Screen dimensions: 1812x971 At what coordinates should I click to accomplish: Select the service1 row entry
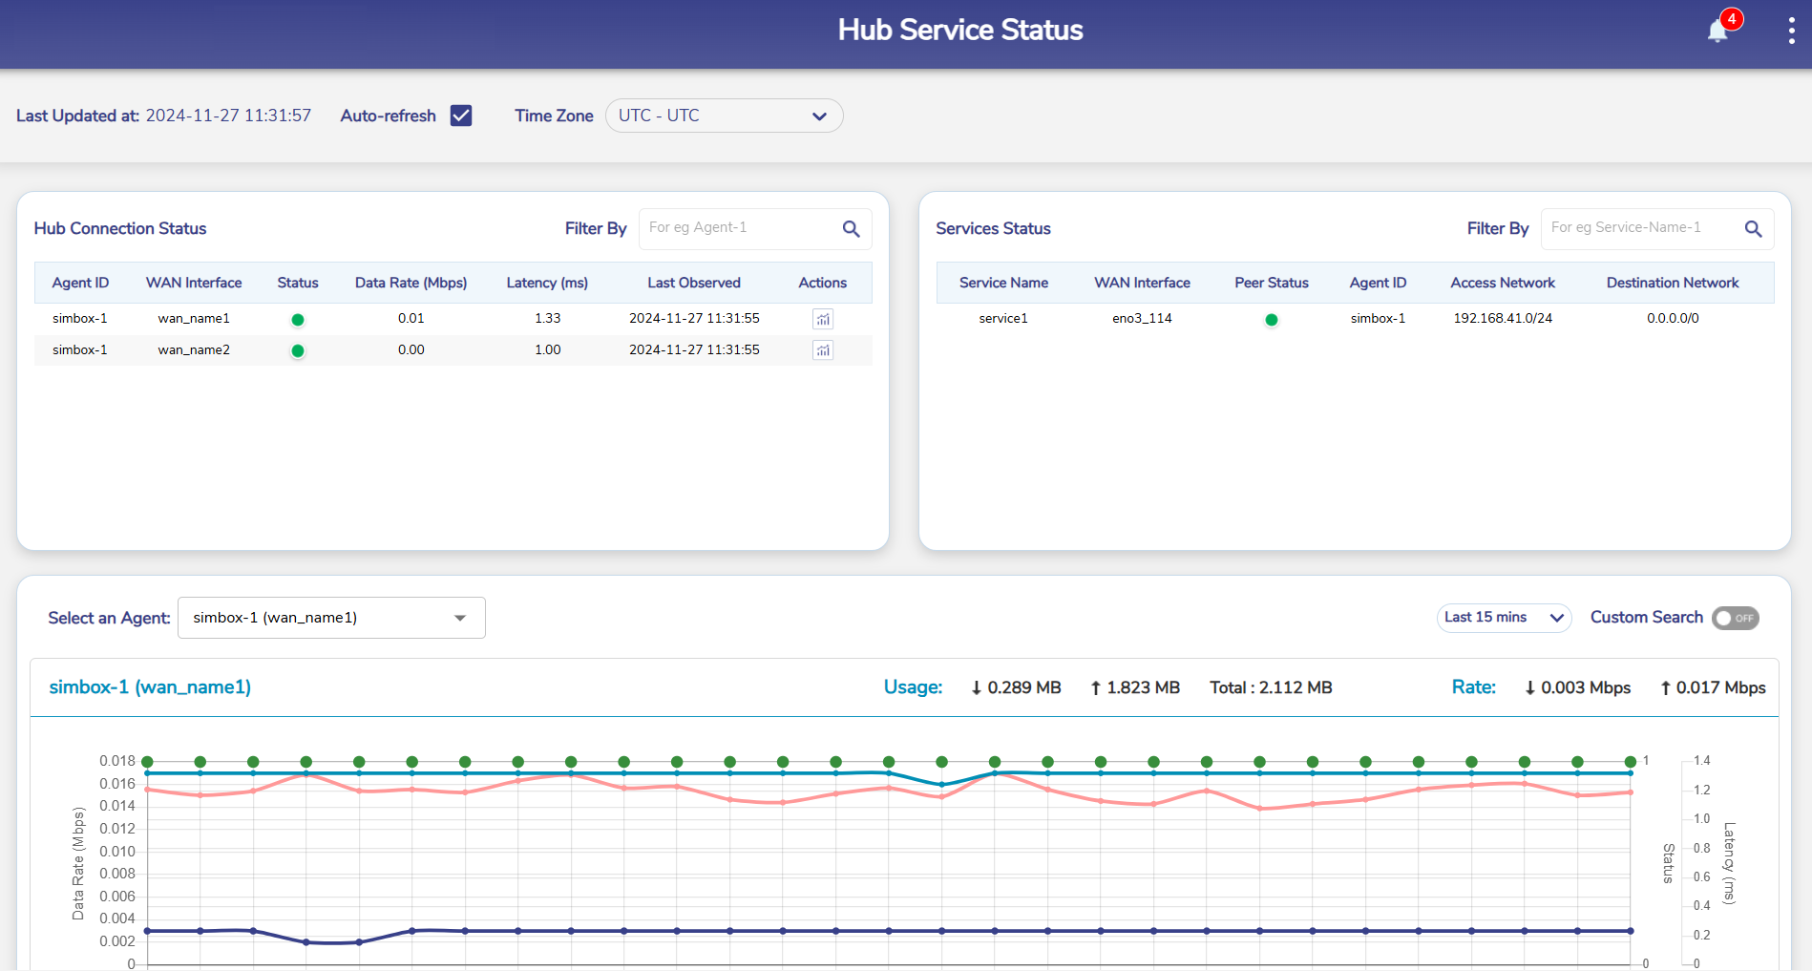pos(1003,319)
